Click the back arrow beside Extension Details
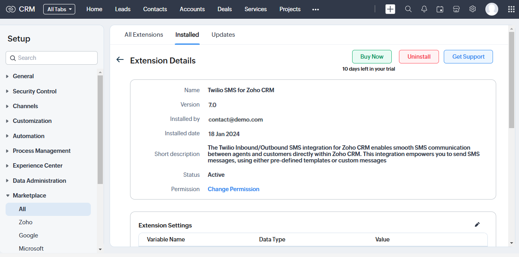 120,60
